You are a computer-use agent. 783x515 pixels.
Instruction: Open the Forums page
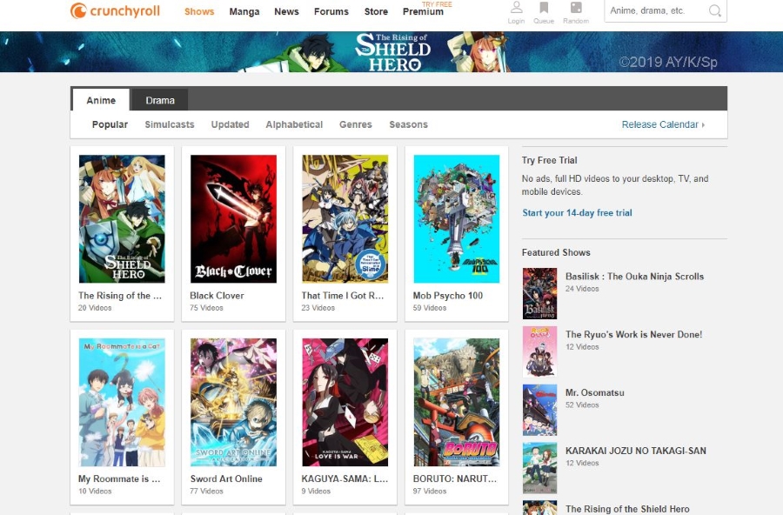coord(331,11)
